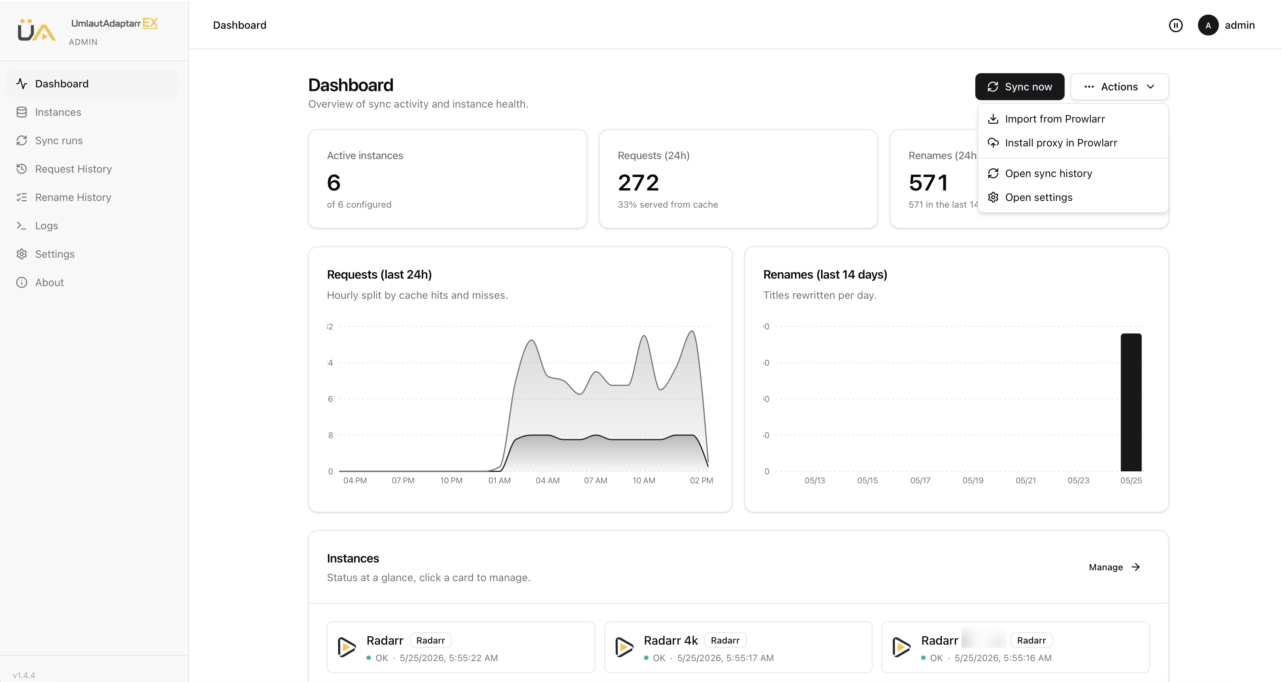The width and height of the screenshot is (1282, 682).
Task: Open the About page
Action: click(x=93, y=282)
